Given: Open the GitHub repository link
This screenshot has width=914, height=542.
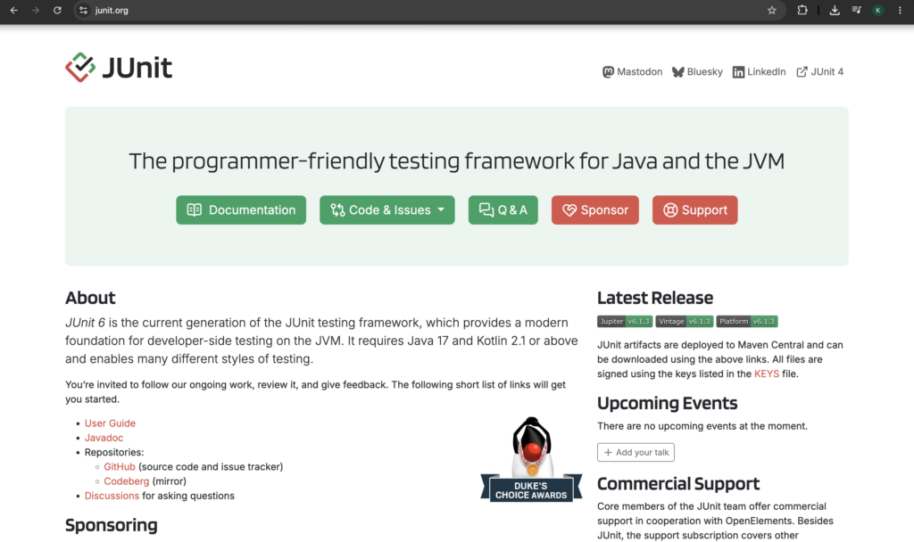Looking at the screenshot, I should point(120,467).
